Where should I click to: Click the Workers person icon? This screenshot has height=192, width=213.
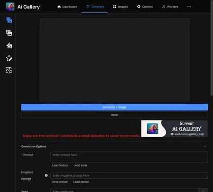pos(164,7)
